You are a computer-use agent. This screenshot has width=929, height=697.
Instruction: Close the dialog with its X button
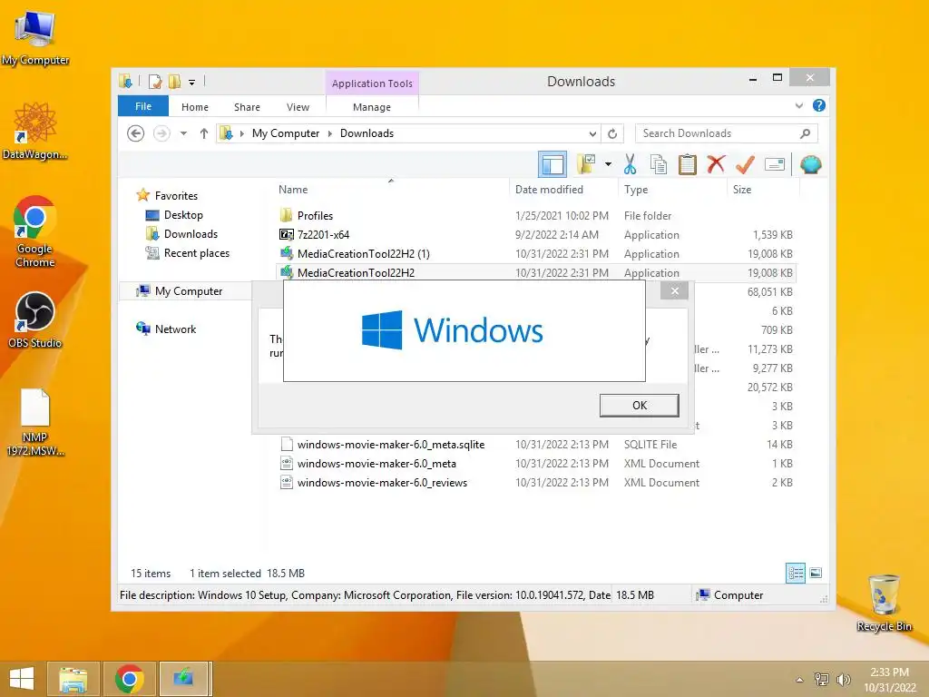pos(674,290)
